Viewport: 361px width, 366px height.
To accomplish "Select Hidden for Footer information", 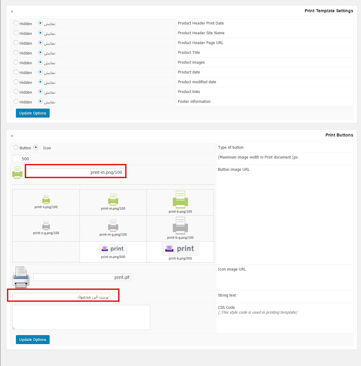I will pos(16,102).
